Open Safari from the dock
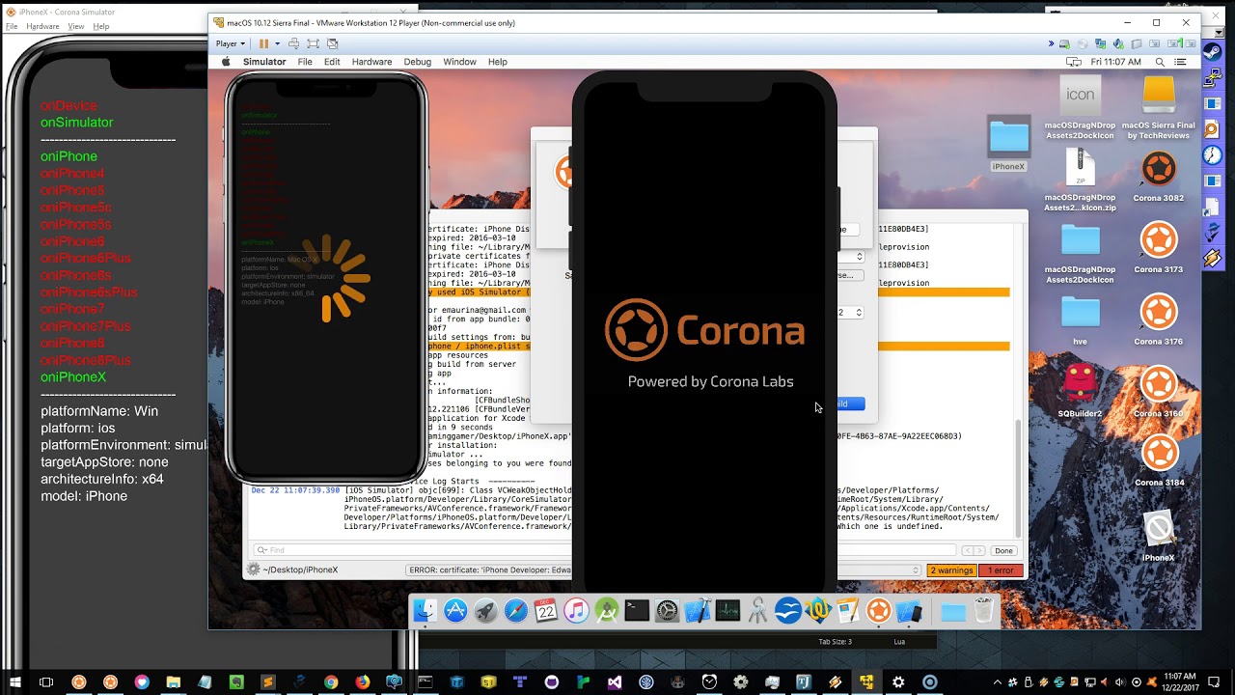 516,610
